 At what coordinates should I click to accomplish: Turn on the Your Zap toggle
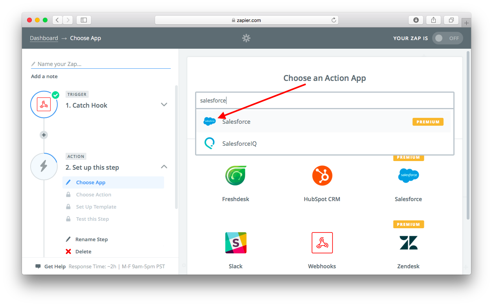pos(447,38)
